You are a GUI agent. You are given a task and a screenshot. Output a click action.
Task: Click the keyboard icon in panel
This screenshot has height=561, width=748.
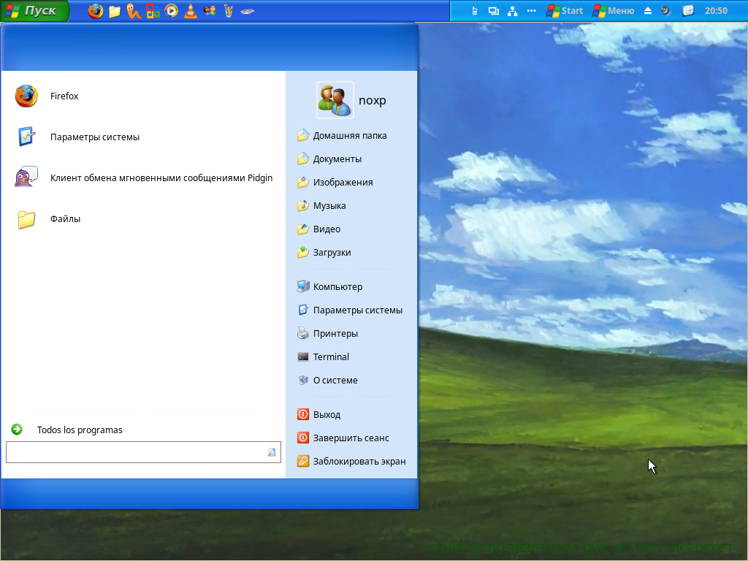[247, 12]
